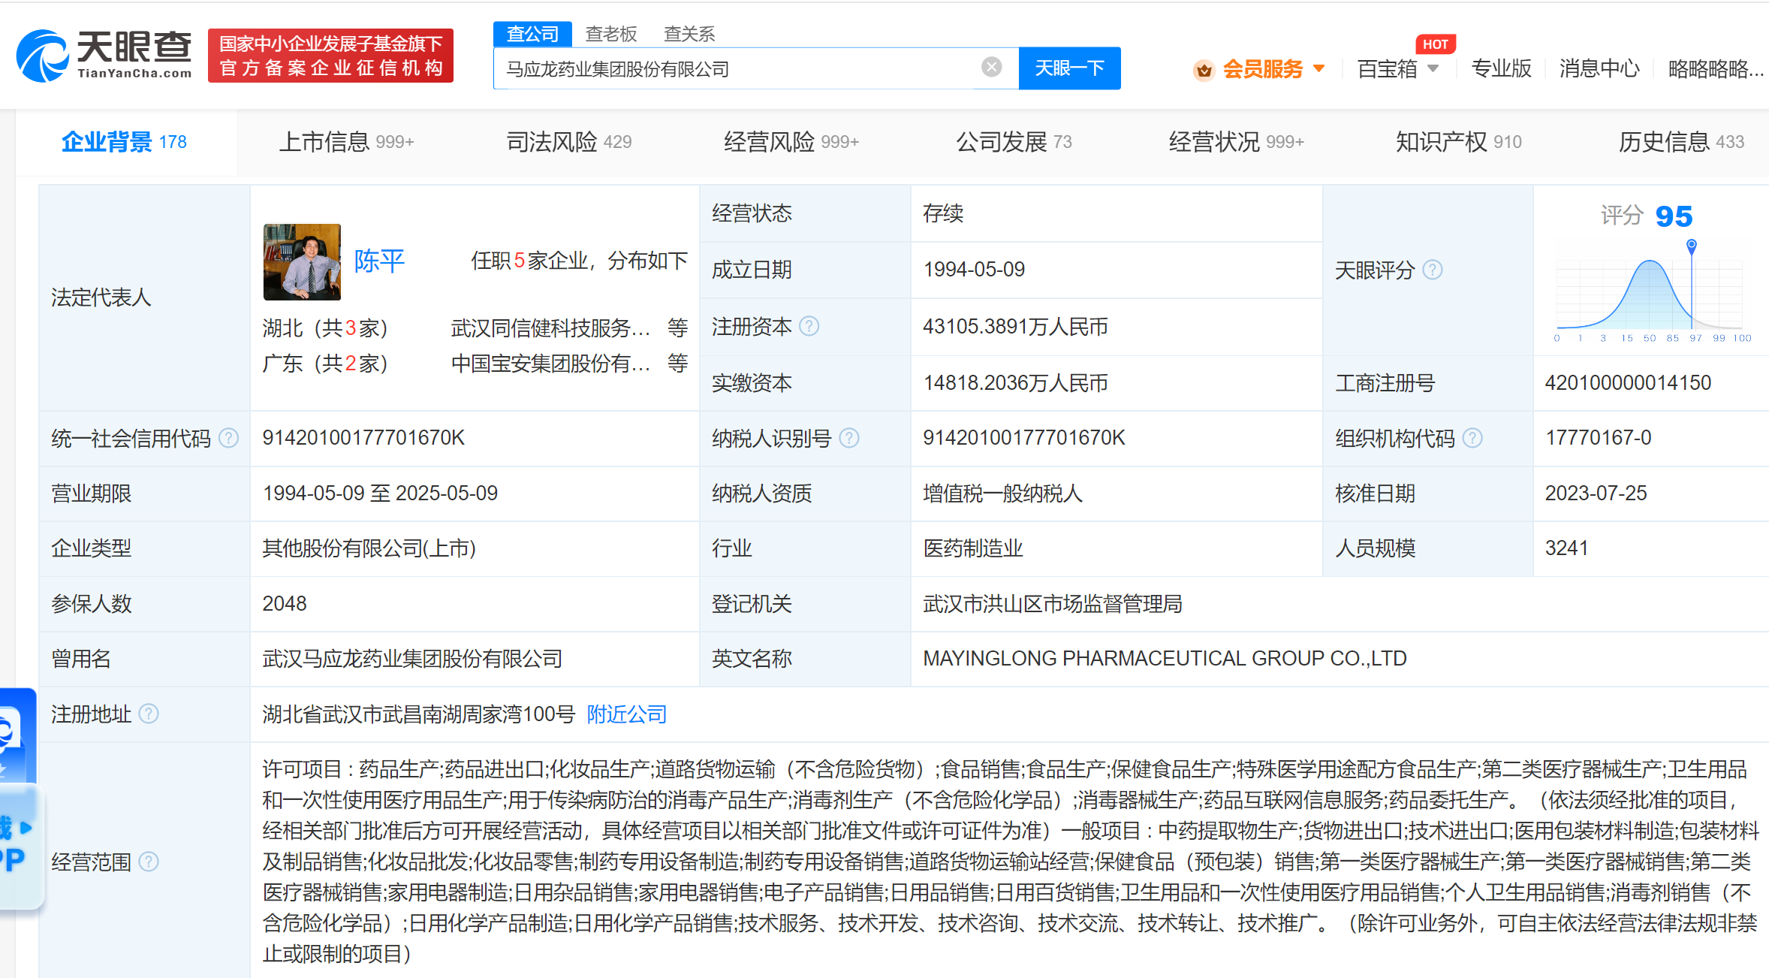Click the Tianyancha logo

point(105,55)
